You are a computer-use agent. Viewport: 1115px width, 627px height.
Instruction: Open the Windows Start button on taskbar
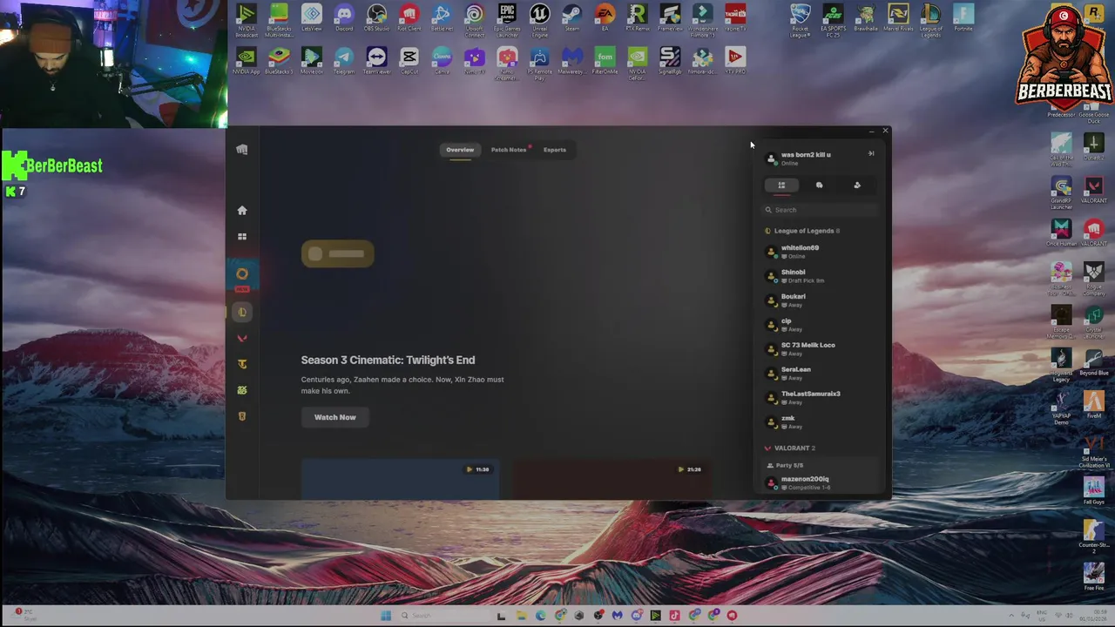(x=385, y=616)
